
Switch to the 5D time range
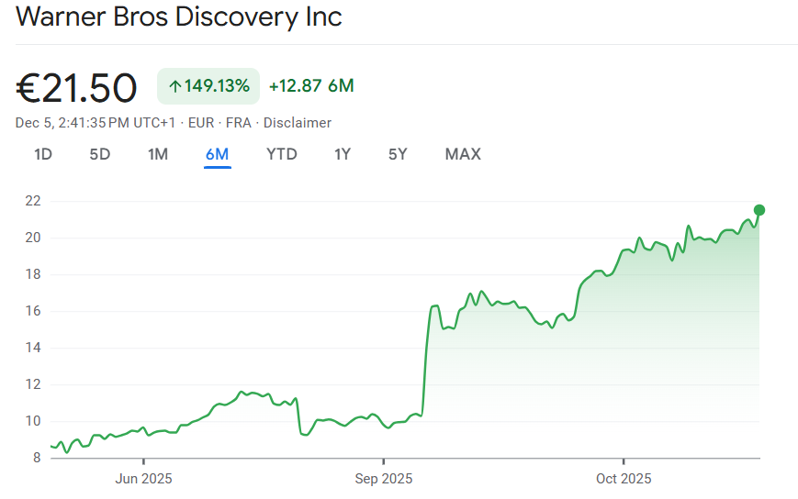(x=99, y=154)
